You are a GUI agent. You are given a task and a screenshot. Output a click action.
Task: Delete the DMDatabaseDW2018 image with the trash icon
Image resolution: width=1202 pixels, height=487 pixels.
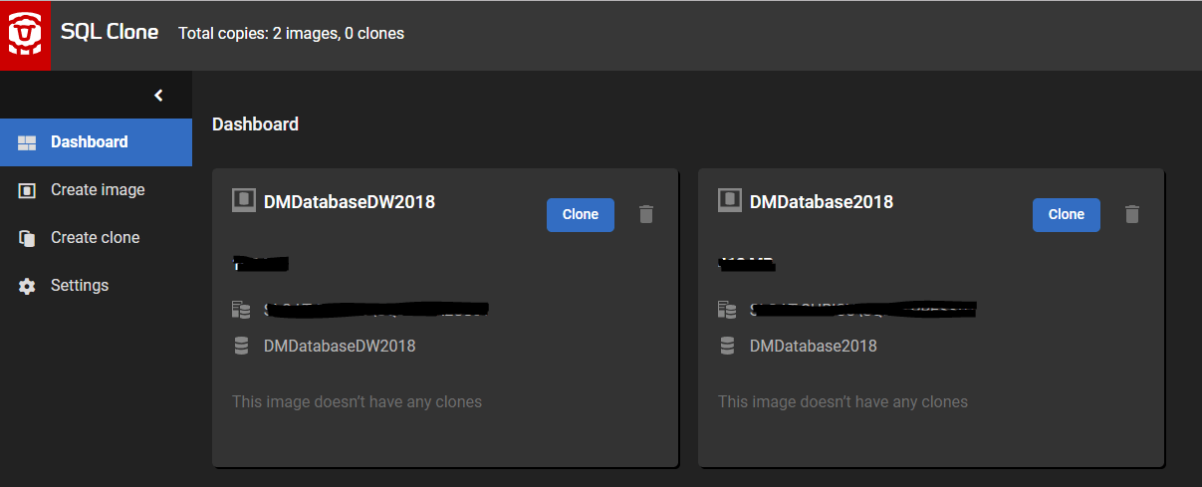(x=646, y=214)
